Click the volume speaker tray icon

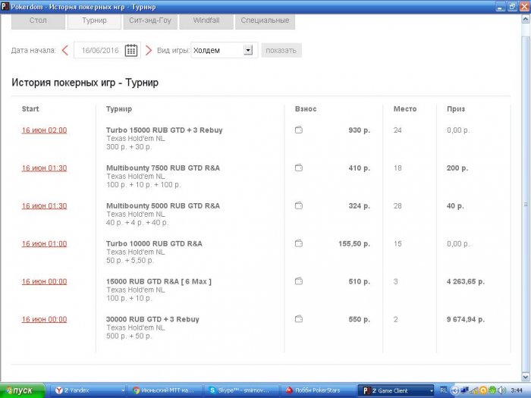pyautogui.click(x=501, y=390)
